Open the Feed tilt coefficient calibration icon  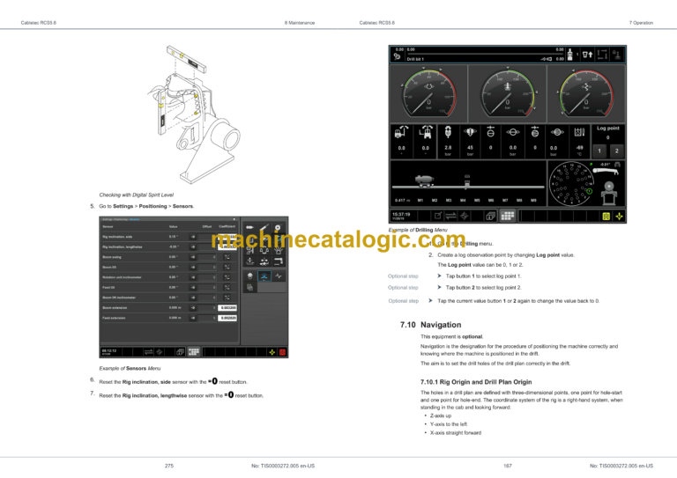coord(227,288)
